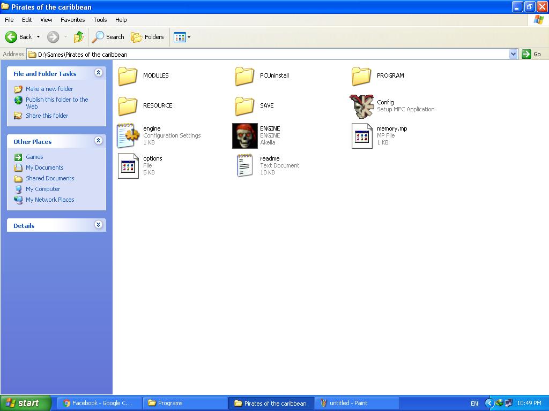549x411 pixels.
Task: Click the My Computer icon in Other Places
Action: pyautogui.click(x=18, y=189)
